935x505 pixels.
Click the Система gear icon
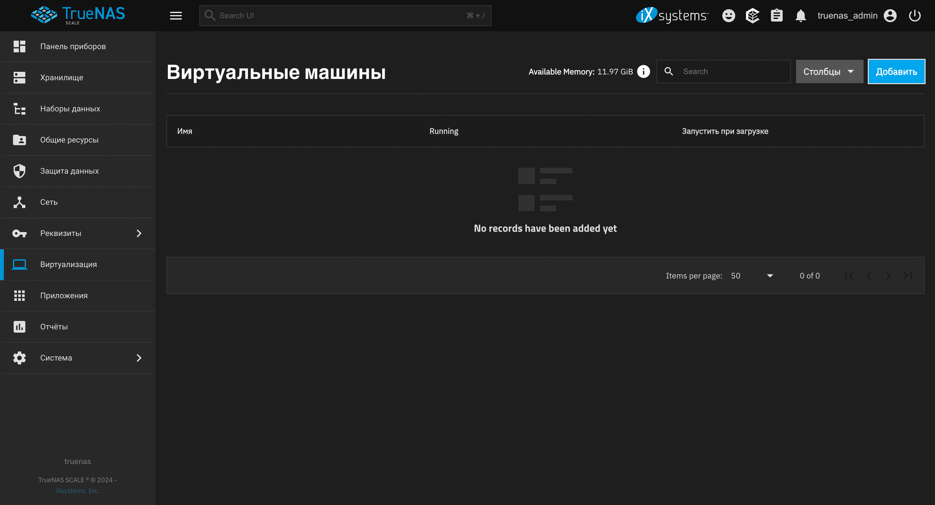click(20, 358)
